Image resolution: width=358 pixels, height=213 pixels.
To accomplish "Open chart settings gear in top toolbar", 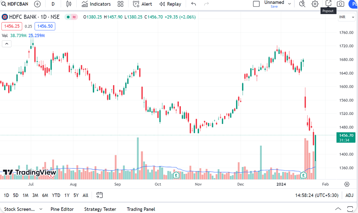I will (x=315, y=4).
